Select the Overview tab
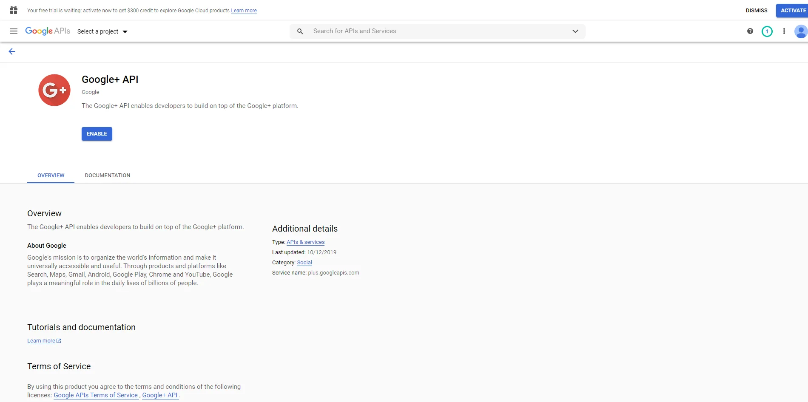Image resolution: width=808 pixels, height=402 pixels. [51, 175]
